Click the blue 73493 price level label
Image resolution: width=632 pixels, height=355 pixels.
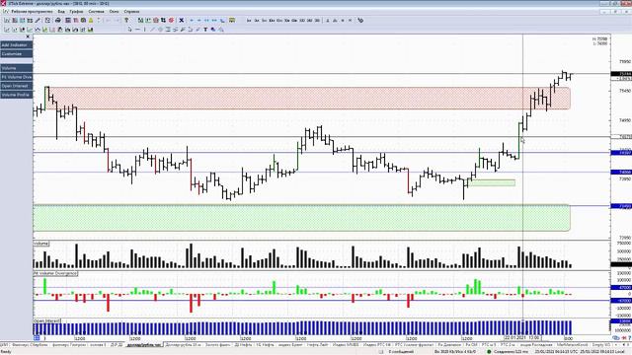click(621, 206)
